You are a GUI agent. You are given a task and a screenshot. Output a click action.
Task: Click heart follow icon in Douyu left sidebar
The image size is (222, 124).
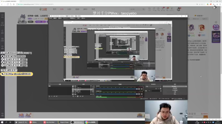pyautogui.click(x=2, y=15)
